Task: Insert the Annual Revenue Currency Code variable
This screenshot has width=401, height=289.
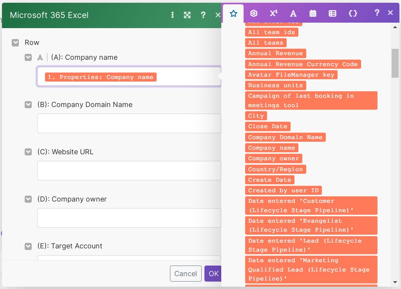Action: click(x=303, y=64)
